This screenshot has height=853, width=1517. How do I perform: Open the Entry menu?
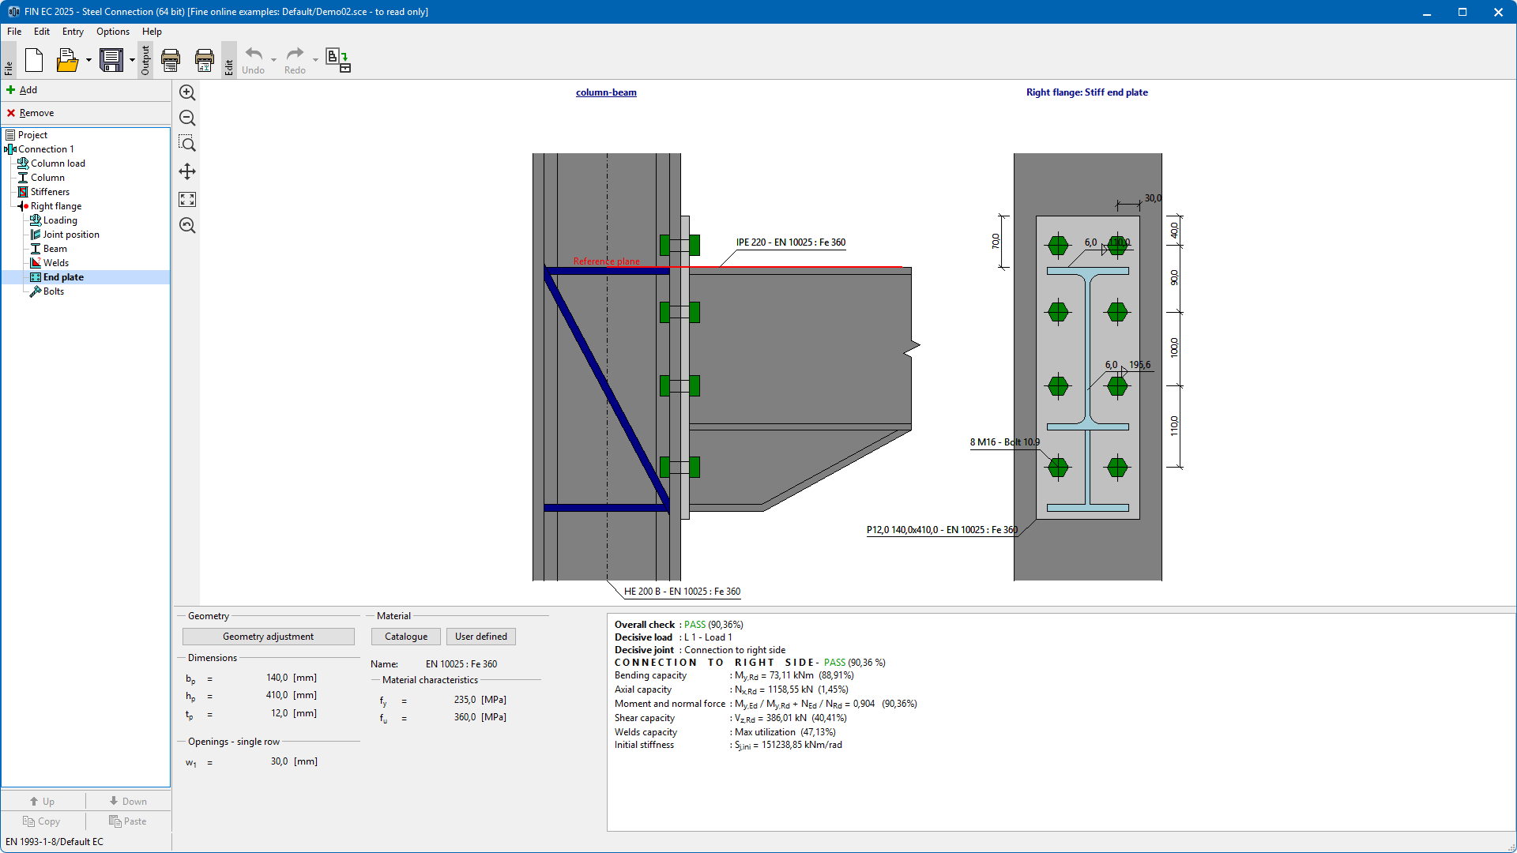(73, 32)
